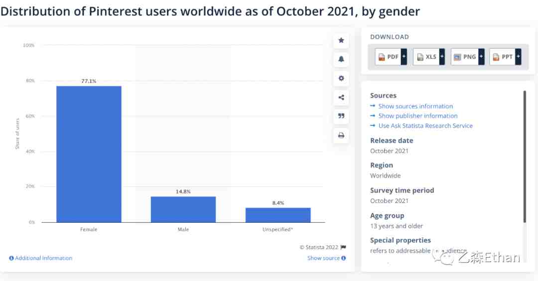Click the print chart icon
Viewport: 538px width, 281px height.
(x=341, y=135)
